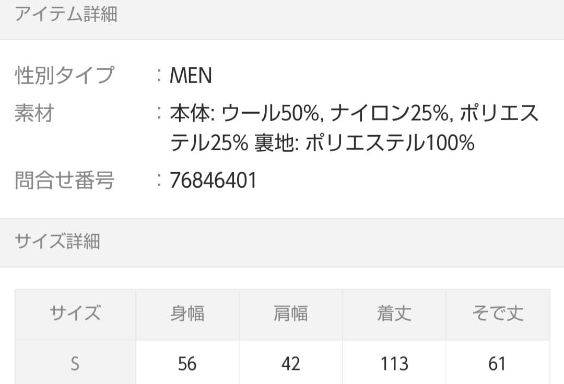Screen dimensions: 564x384
Task: Click the そで丈 column header
Action: 497,314
